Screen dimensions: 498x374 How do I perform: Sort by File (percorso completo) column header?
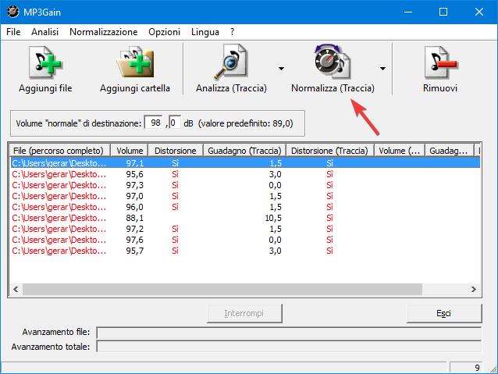pyautogui.click(x=59, y=151)
